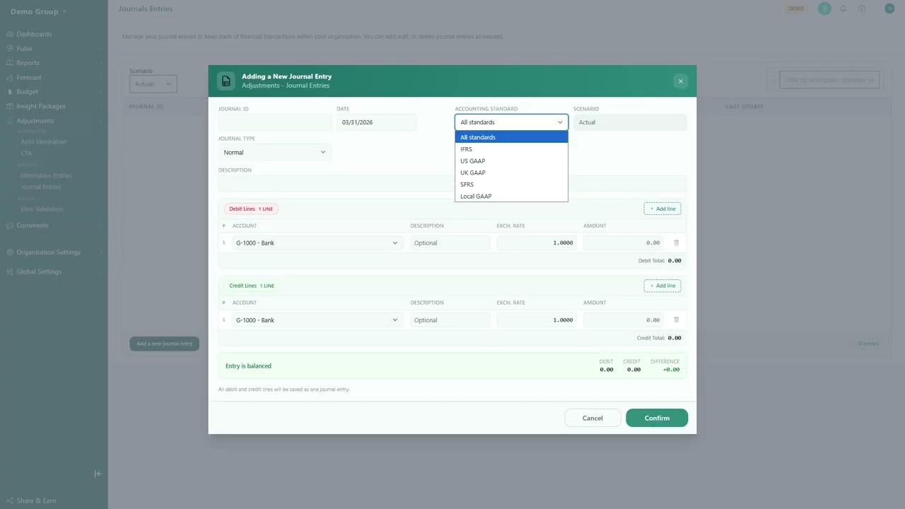Image resolution: width=905 pixels, height=509 pixels.
Task: Go to Journal Entries in sidebar
Action: tap(41, 187)
